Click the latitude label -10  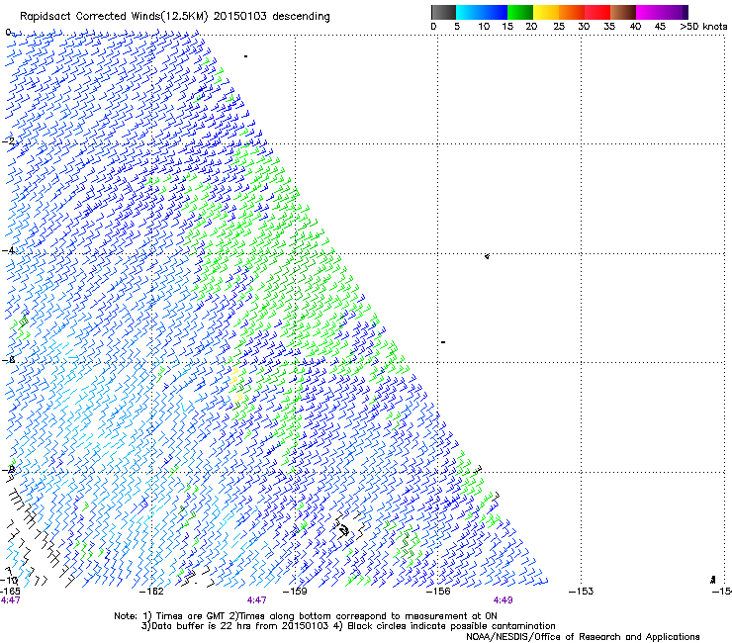9,580
